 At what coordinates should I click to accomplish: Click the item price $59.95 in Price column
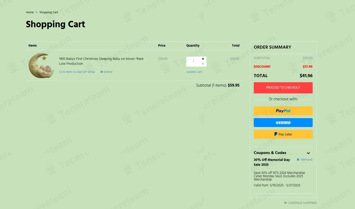pos(163,59)
